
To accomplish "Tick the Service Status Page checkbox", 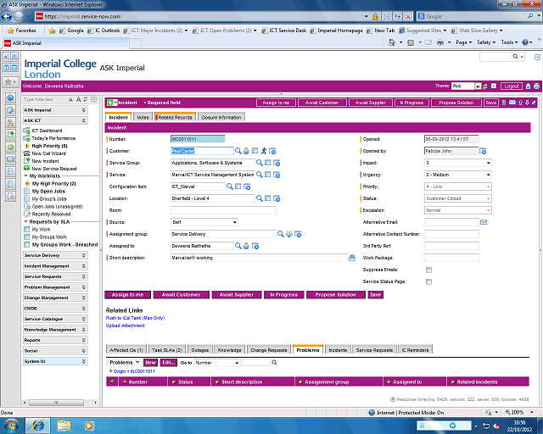I will (x=428, y=281).
